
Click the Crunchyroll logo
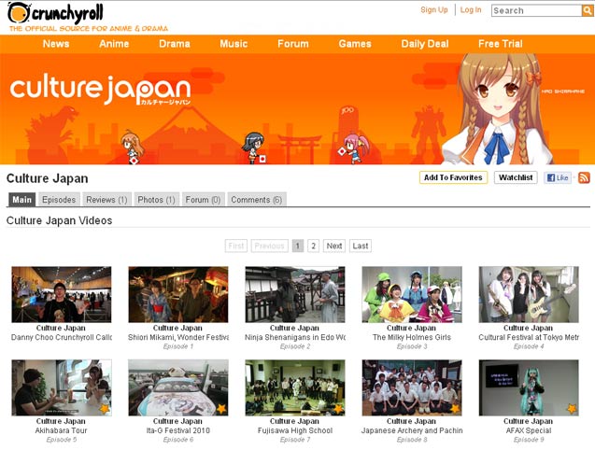click(55, 13)
